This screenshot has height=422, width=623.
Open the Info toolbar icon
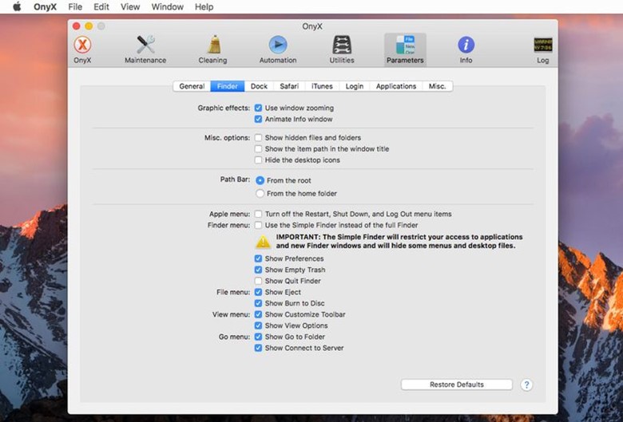click(466, 46)
